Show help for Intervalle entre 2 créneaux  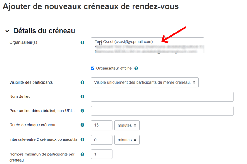(82, 139)
